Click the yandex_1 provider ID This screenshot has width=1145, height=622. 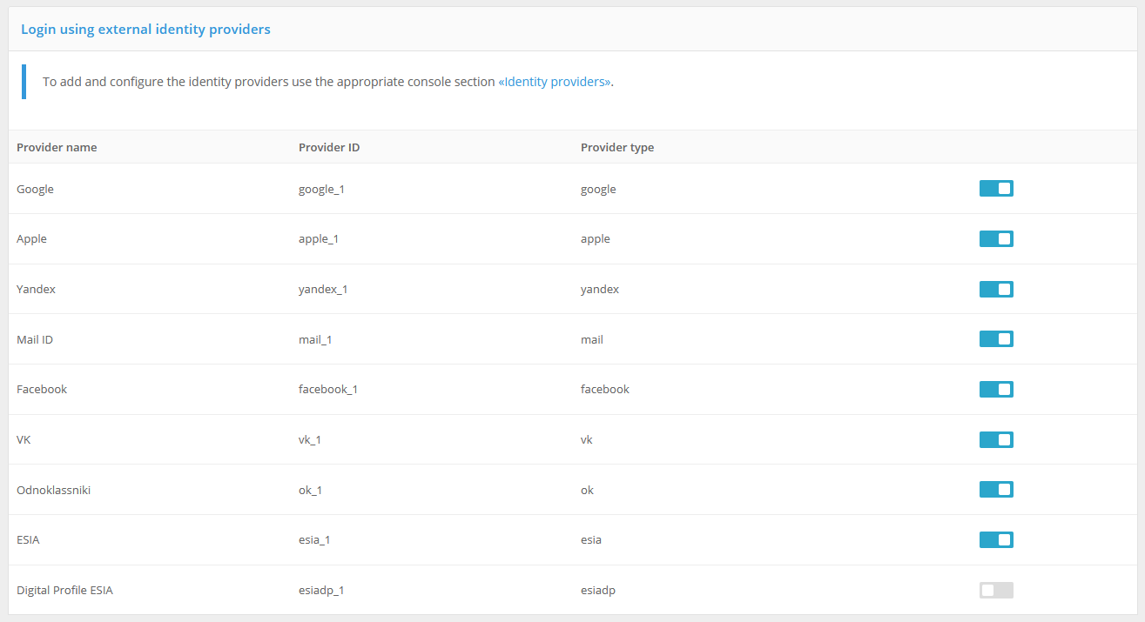tap(323, 289)
